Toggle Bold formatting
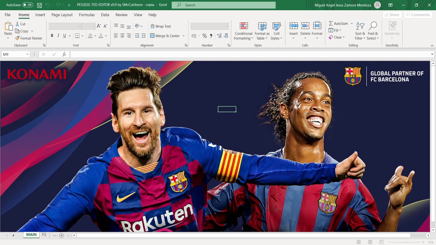Screen dimensions: 436x245 tap(52, 36)
